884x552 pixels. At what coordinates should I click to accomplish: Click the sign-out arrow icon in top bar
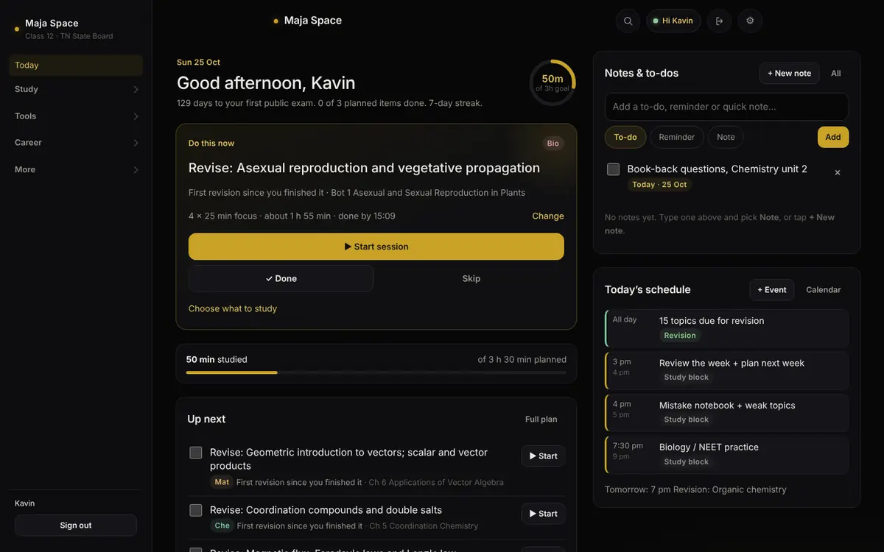click(x=719, y=21)
